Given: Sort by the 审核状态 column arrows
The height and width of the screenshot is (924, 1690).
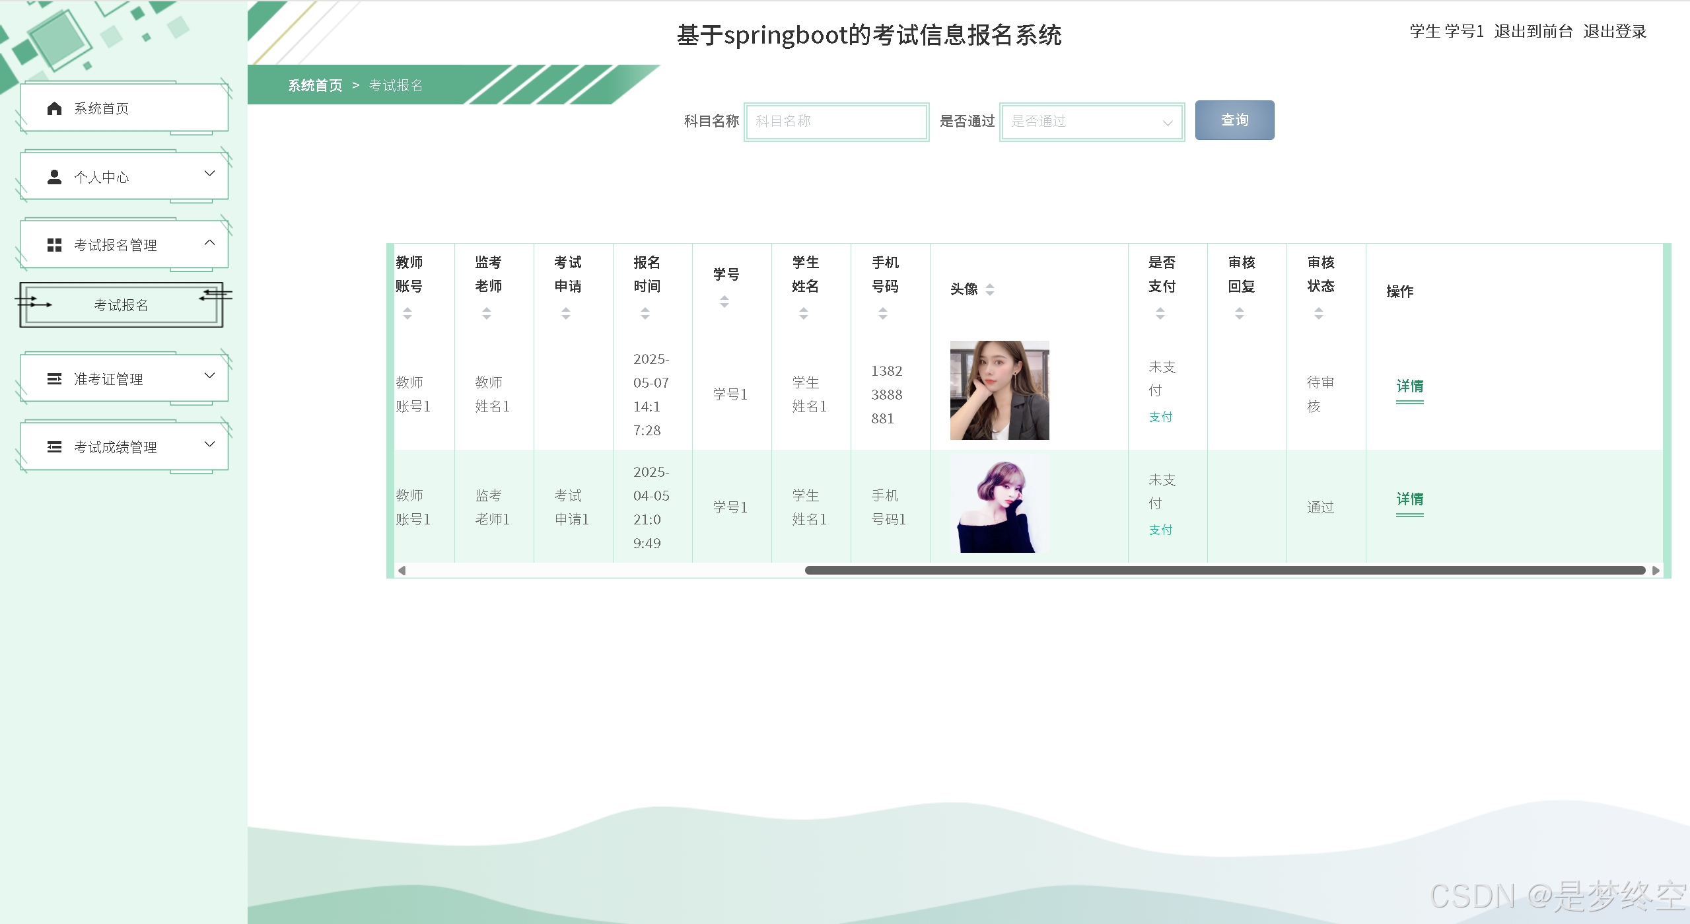Looking at the screenshot, I should pos(1319,314).
